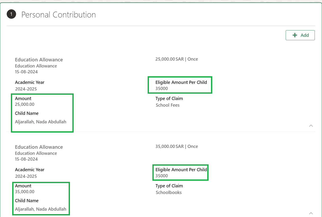
Task: Click the collapse chevron on the School Fees entry
Action: (x=311, y=126)
